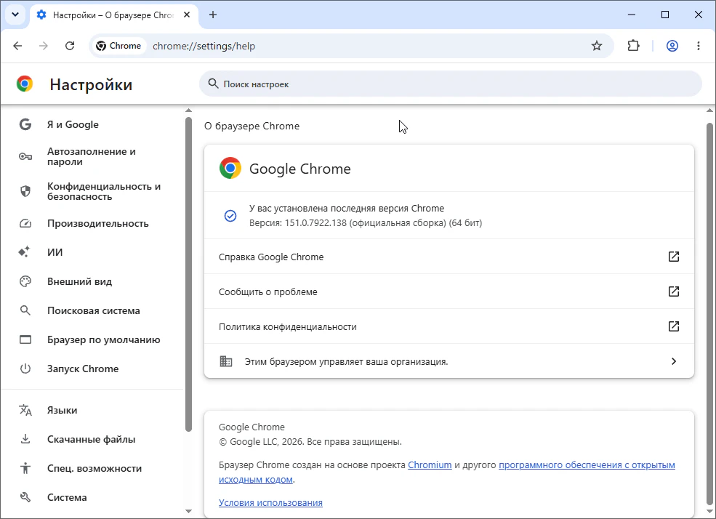Click the shield icon for privacy
The width and height of the screenshot is (716, 519).
pos(25,191)
